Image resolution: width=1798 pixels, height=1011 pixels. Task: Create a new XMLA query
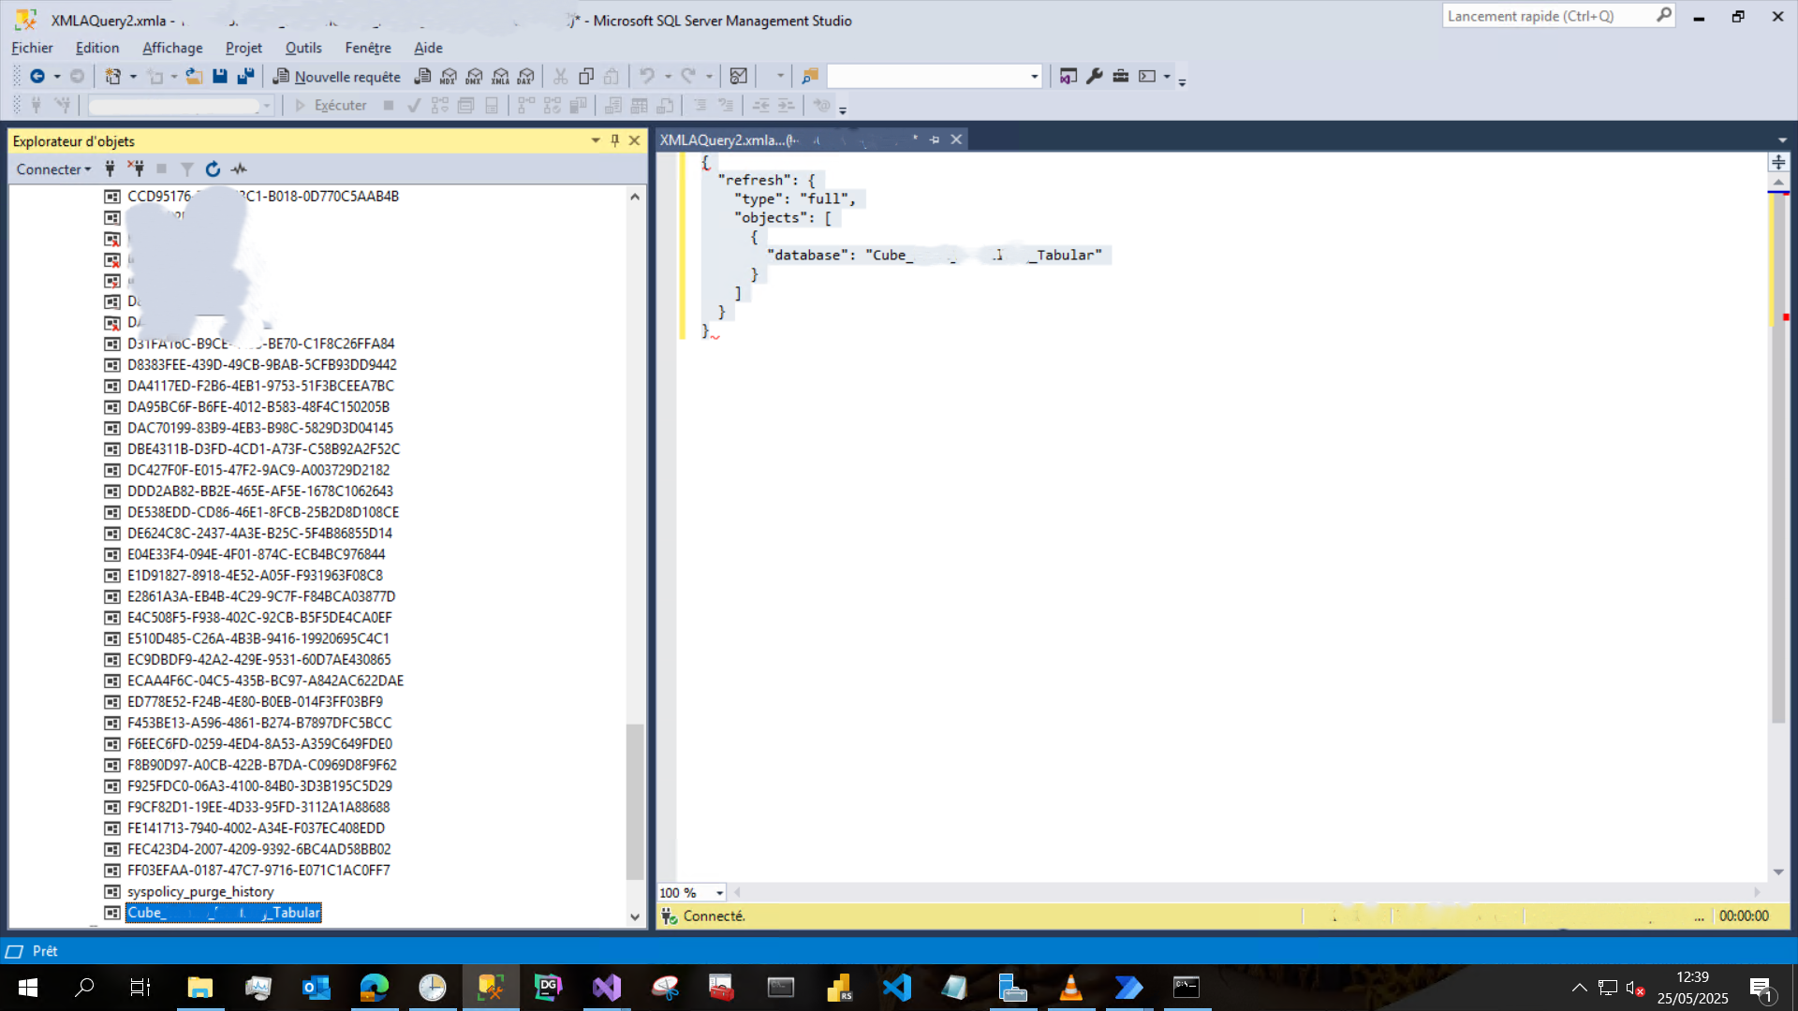coord(501,77)
